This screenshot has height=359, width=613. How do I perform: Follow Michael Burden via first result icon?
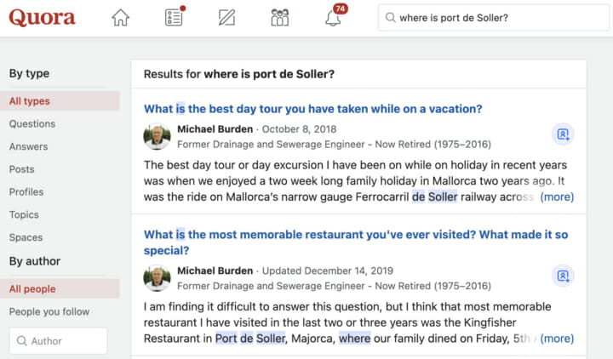563,134
